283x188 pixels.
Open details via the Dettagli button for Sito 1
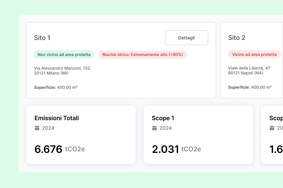click(186, 38)
